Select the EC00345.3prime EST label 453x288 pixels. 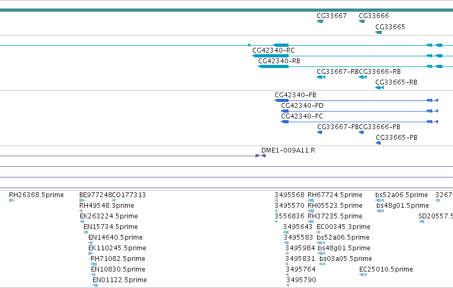[x=343, y=227]
